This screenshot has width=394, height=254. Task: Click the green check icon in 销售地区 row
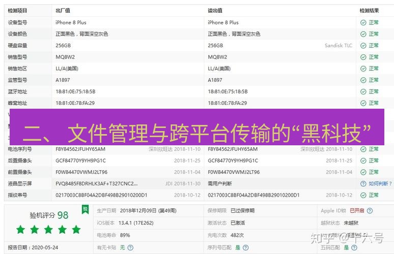[x=363, y=69]
